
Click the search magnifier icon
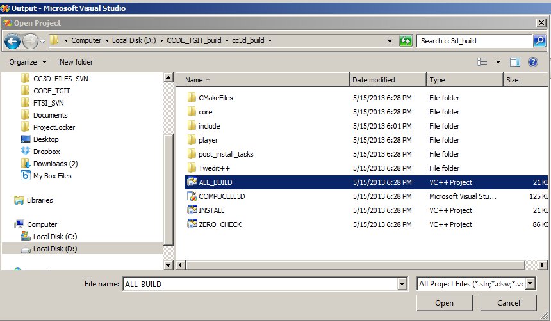click(539, 41)
